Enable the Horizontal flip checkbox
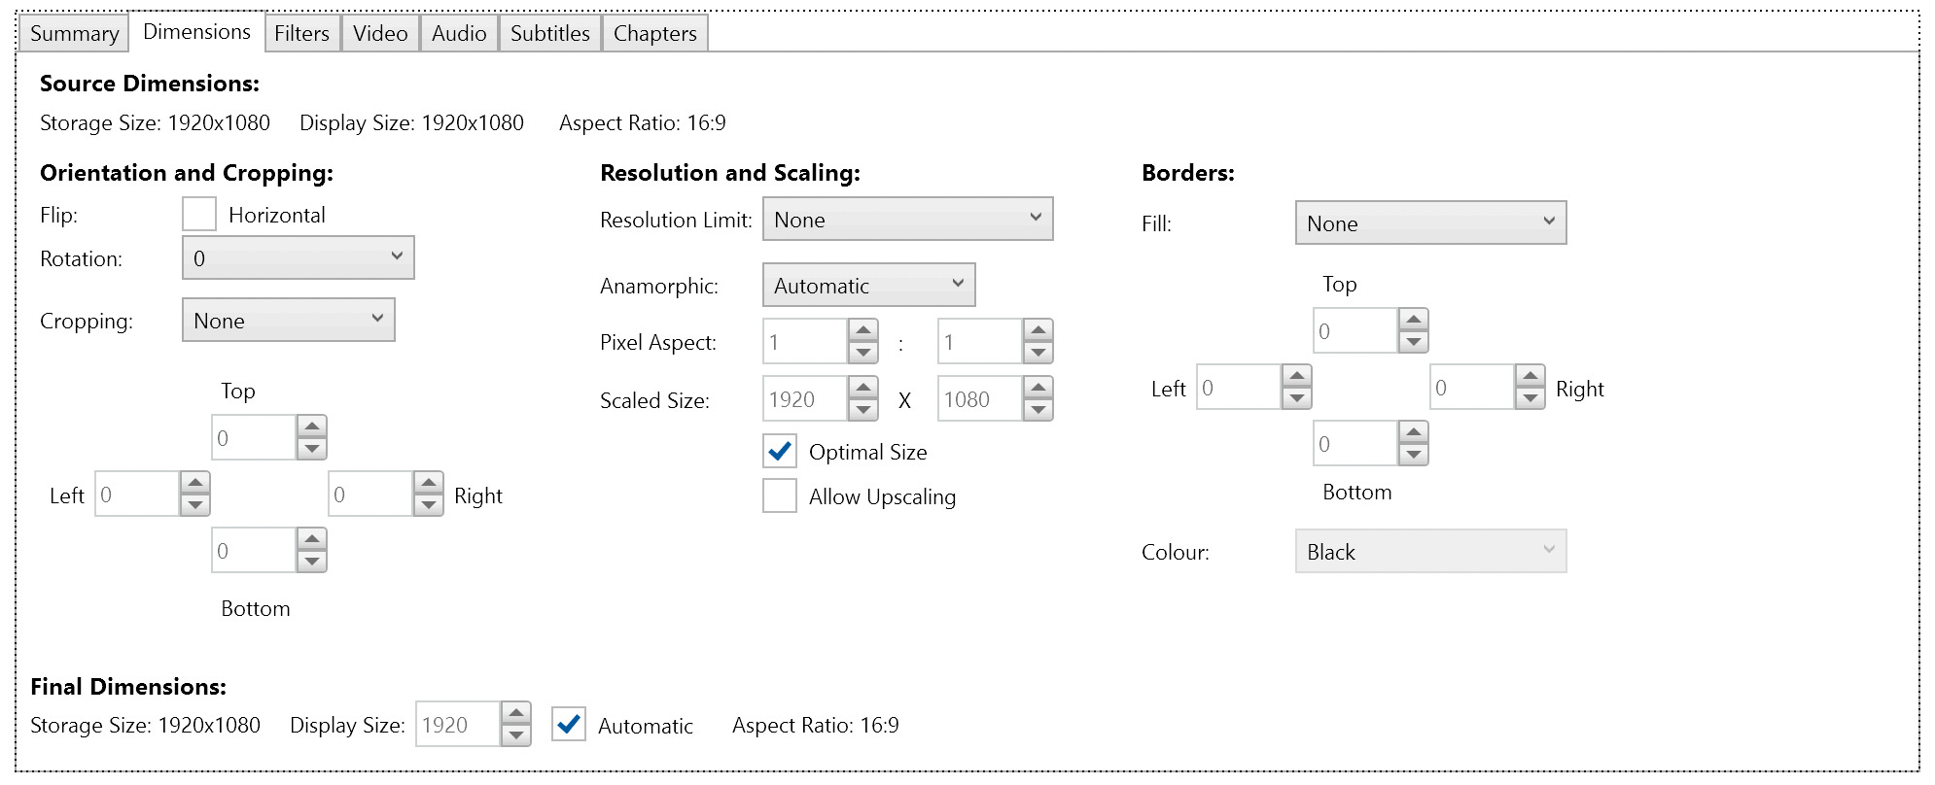 pos(199,215)
